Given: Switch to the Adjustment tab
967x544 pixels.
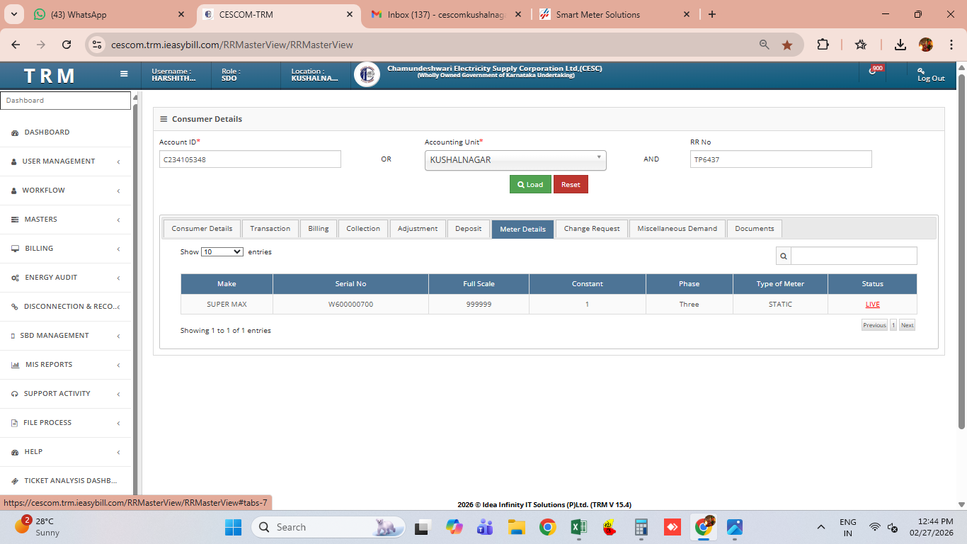Looking at the screenshot, I should tap(418, 229).
